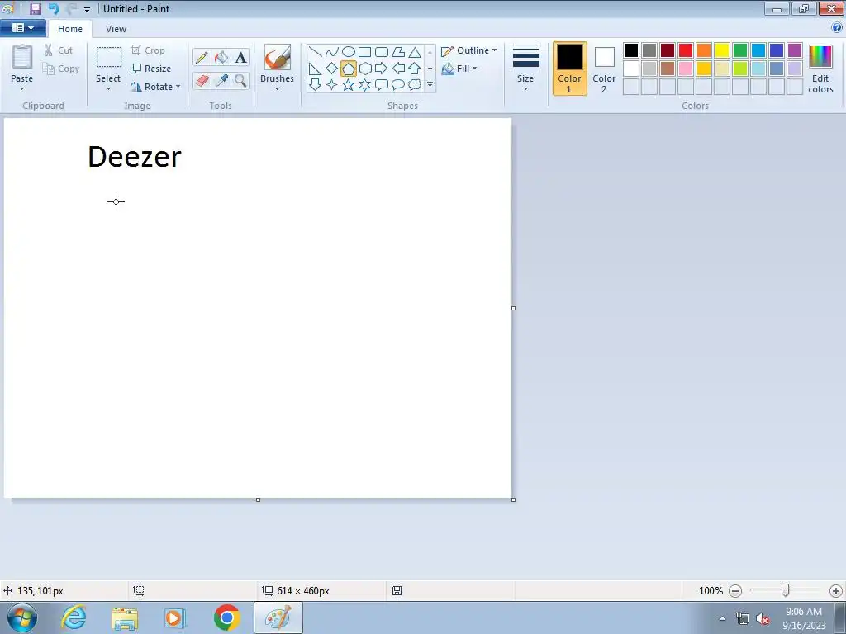846x634 pixels.
Task: Select the Eraser tool
Action: tap(202, 80)
